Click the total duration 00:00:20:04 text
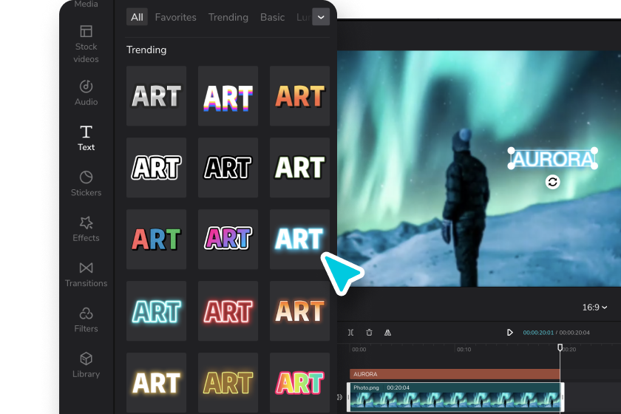 pyautogui.click(x=574, y=333)
